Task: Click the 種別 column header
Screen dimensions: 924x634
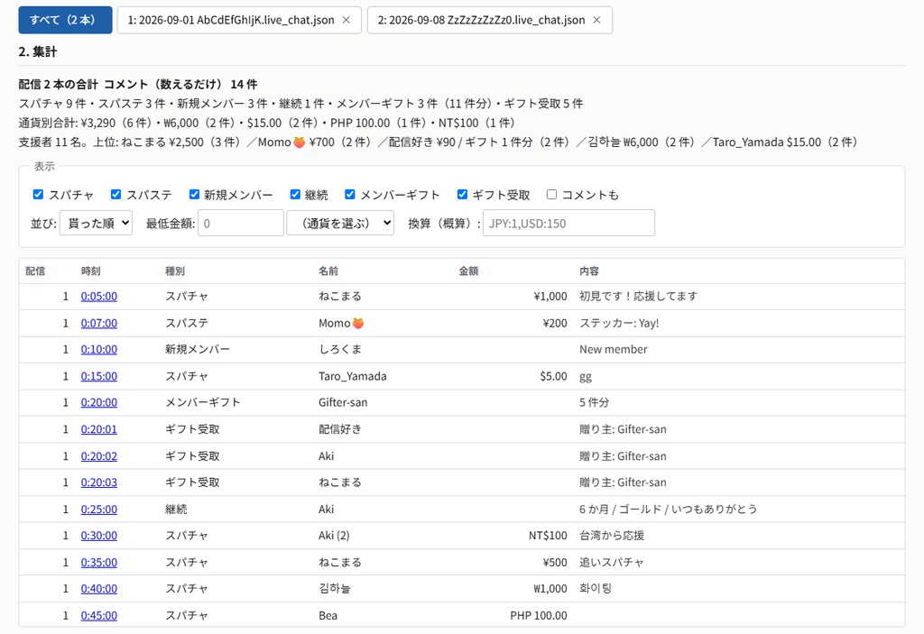Action: pos(175,271)
